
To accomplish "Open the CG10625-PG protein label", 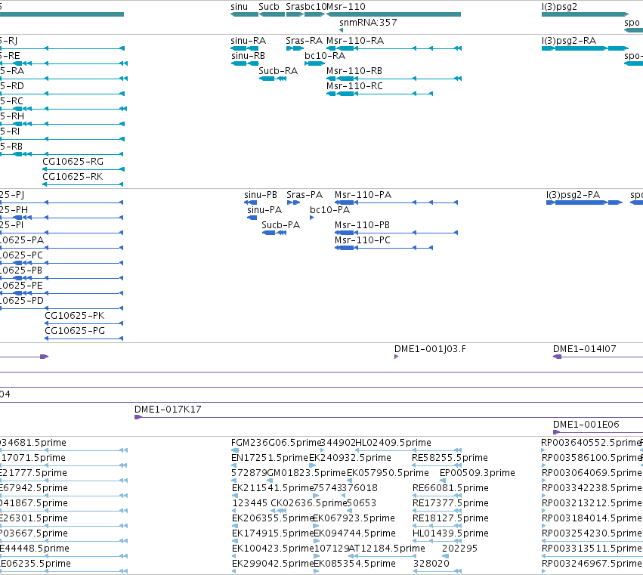I will click(75, 331).
